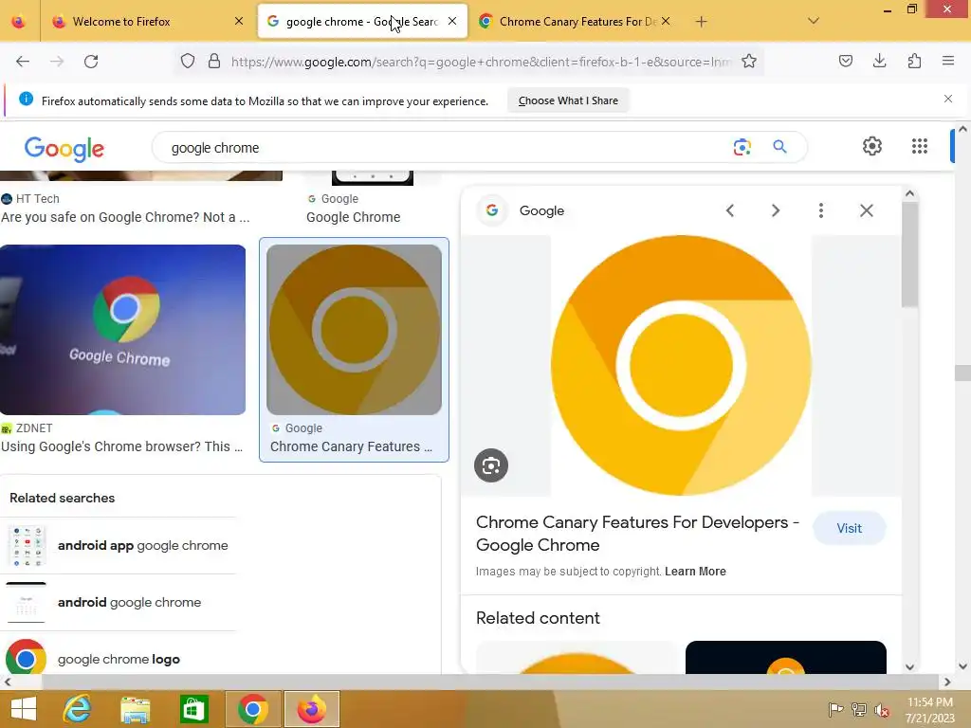Open the Google apps grid
The height and width of the screenshot is (728, 971).
click(x=920, y=146)
